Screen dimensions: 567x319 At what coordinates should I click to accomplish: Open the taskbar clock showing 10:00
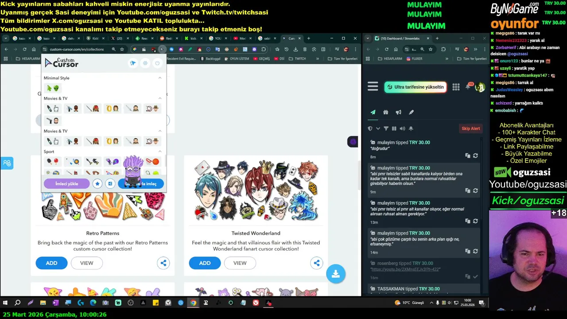click(x=468, y=303)
